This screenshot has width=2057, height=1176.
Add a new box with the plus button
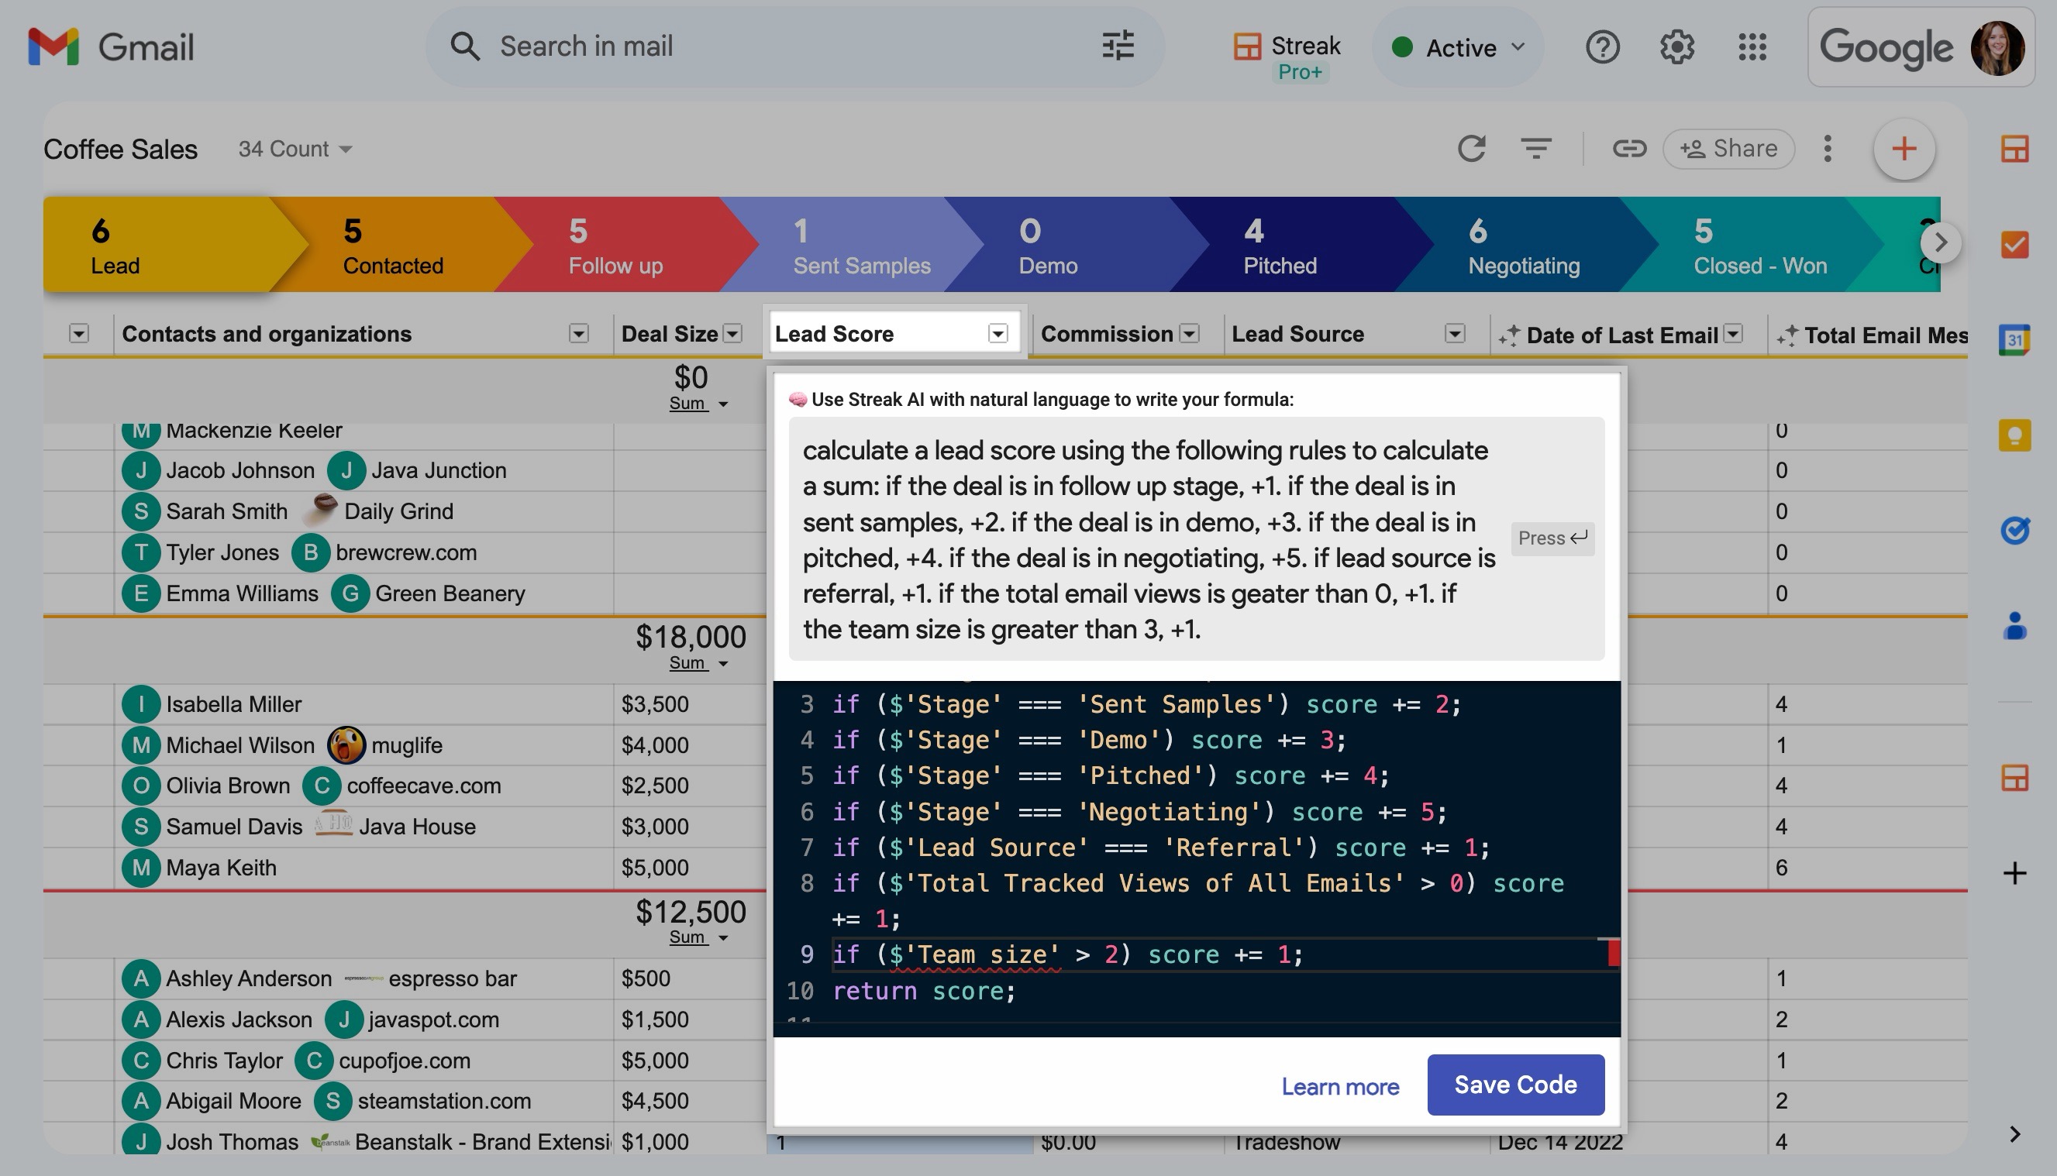point(1904,149)
